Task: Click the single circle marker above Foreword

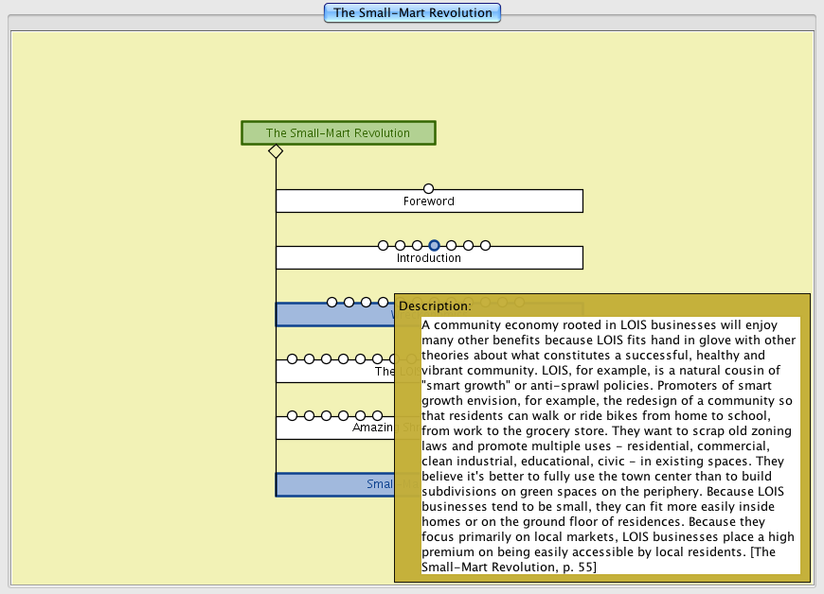Action: 428,189
